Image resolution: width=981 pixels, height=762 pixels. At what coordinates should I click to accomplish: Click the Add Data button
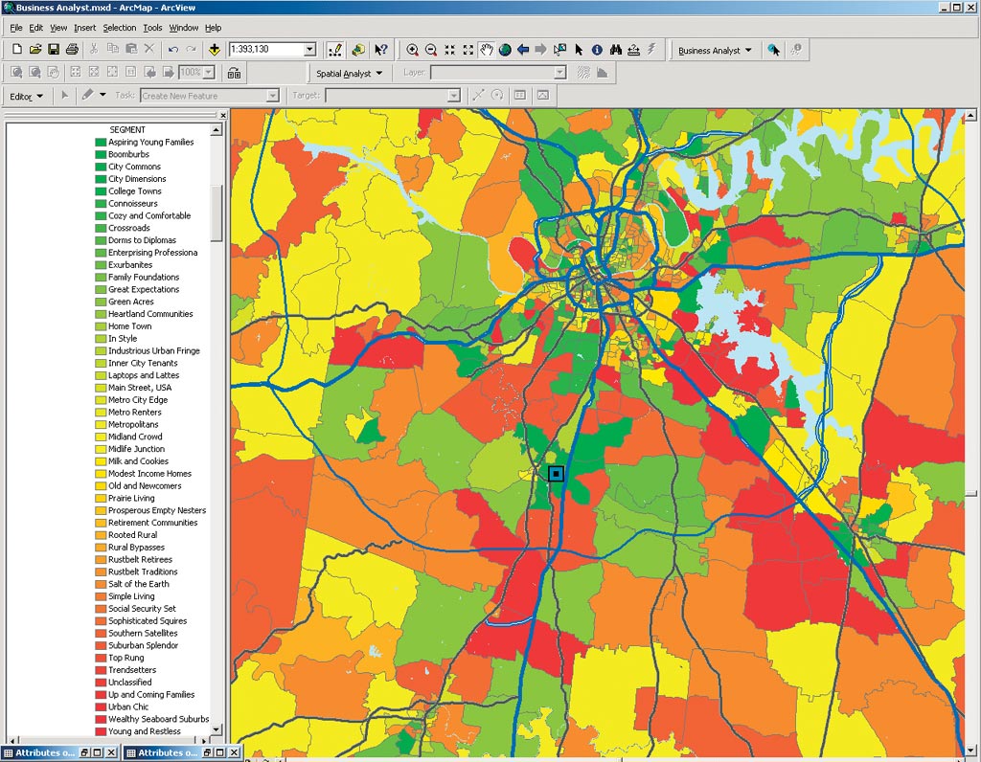(214, 50)
